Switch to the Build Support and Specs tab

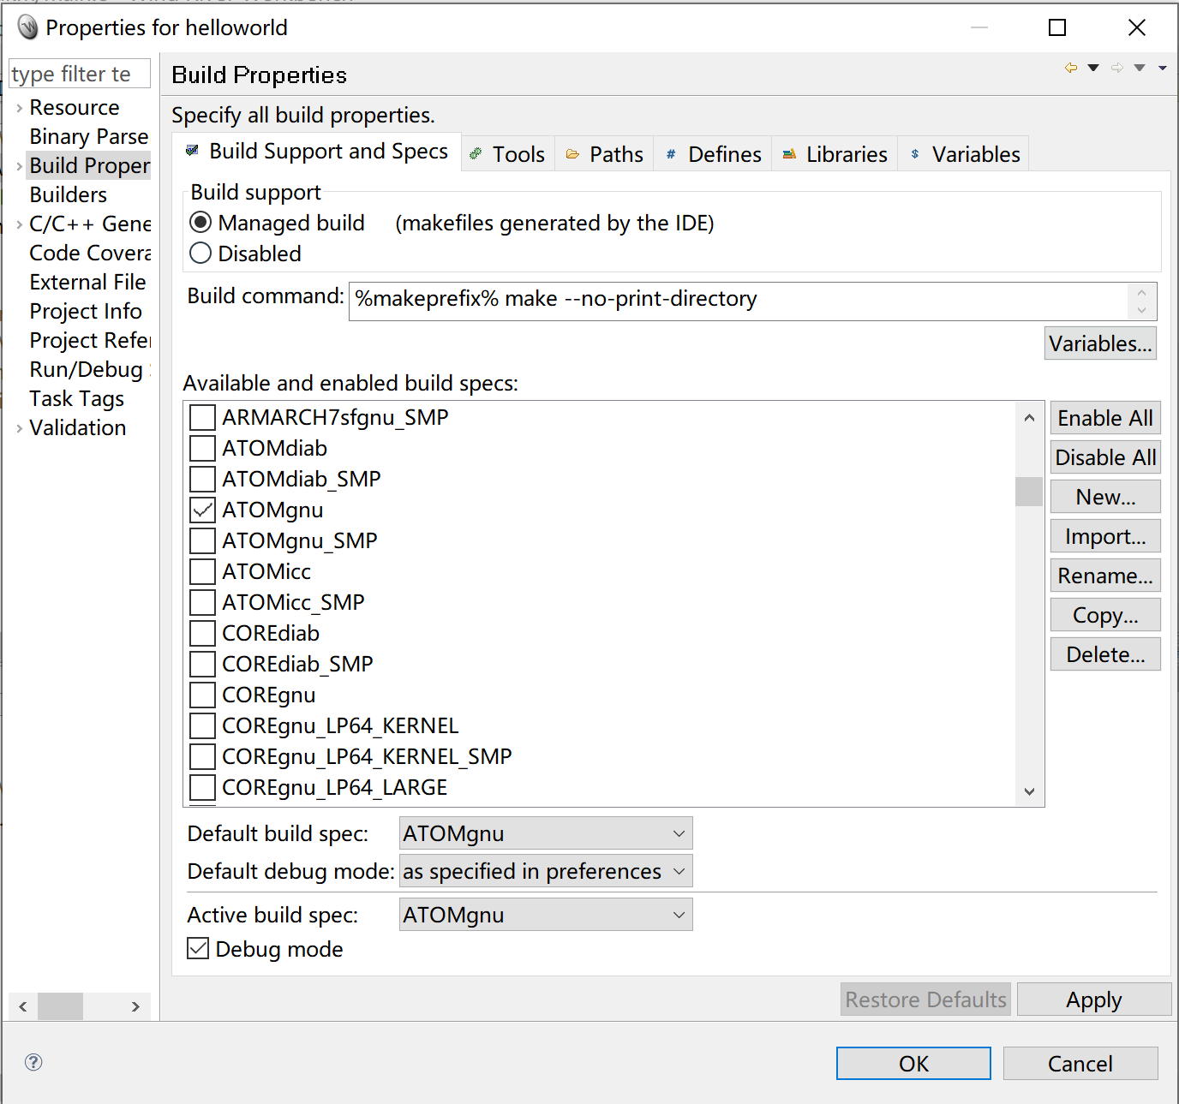[317, 152]
